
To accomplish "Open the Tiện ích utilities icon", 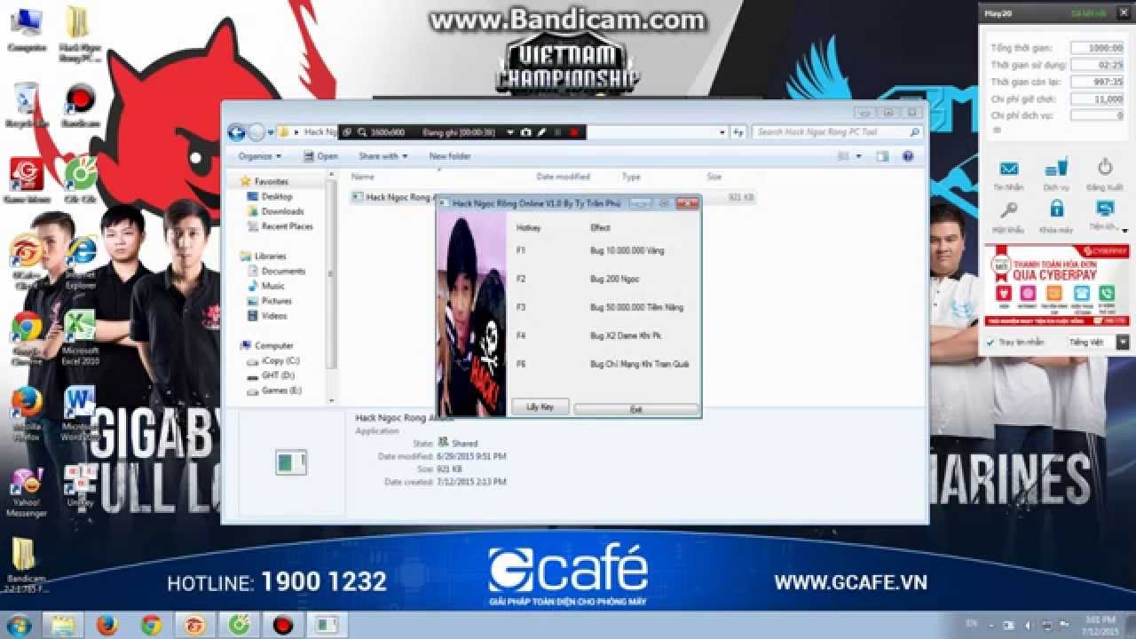I will (1105, 209).
